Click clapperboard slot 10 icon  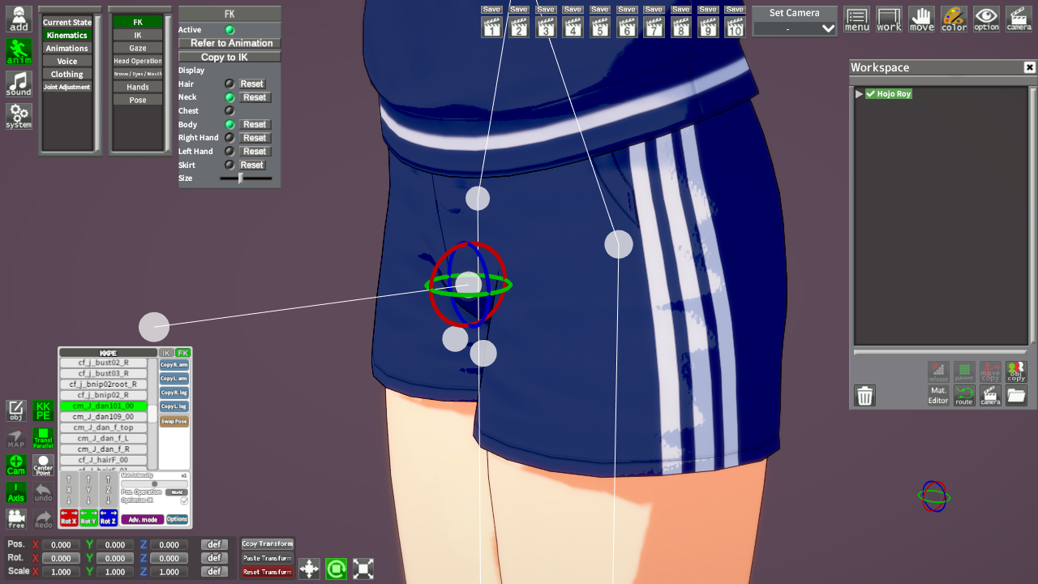point(735,28)
